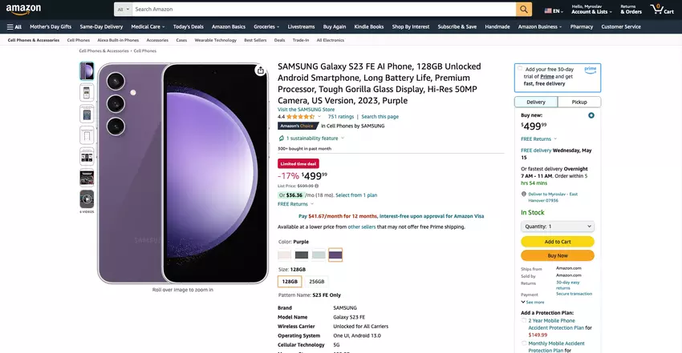Select the Buy new radio button
Image resolution: width=682 pixels, height=353 pixels.
591,115
